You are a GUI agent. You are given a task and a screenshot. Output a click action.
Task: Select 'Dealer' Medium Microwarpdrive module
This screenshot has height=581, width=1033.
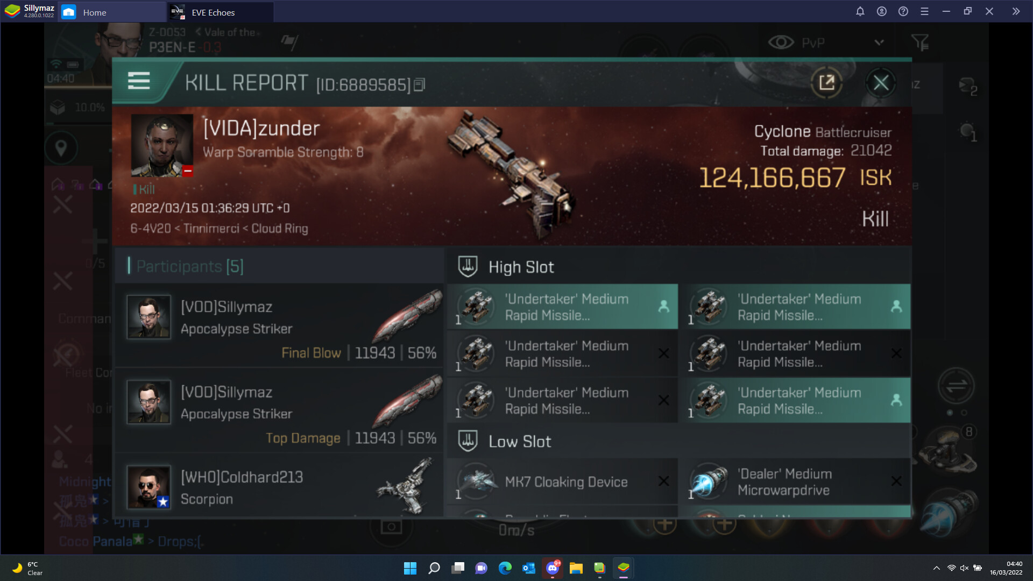(x=795, y=481)
